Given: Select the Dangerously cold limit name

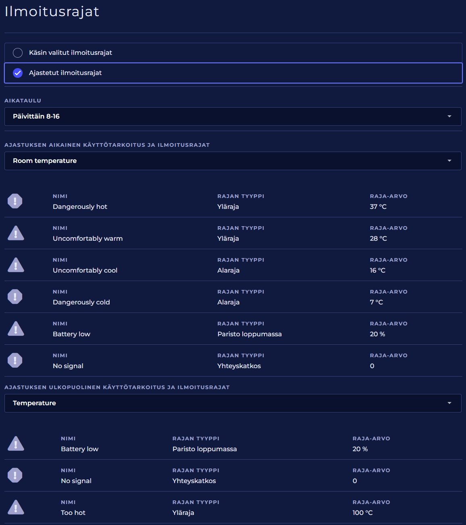Looking at the screenshot, I should pyautogui.click(x=81, y=302).
